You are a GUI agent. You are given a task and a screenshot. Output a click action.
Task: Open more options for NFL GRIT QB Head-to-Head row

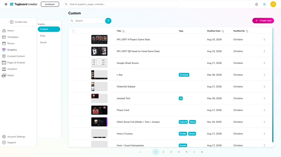click(264, 51)
